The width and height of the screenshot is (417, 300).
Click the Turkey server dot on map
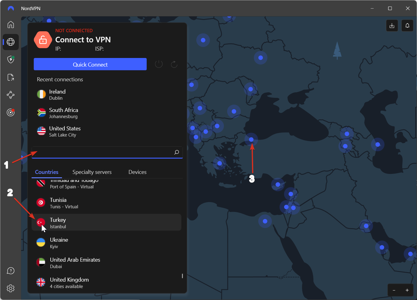251,140
